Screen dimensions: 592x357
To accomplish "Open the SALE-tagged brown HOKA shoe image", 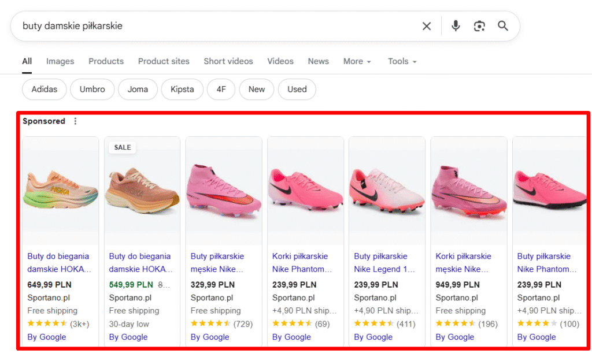I will point(142,192).
